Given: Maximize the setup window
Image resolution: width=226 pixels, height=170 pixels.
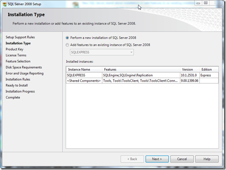Looking at the screenshot, I should [x=205, y=3].
